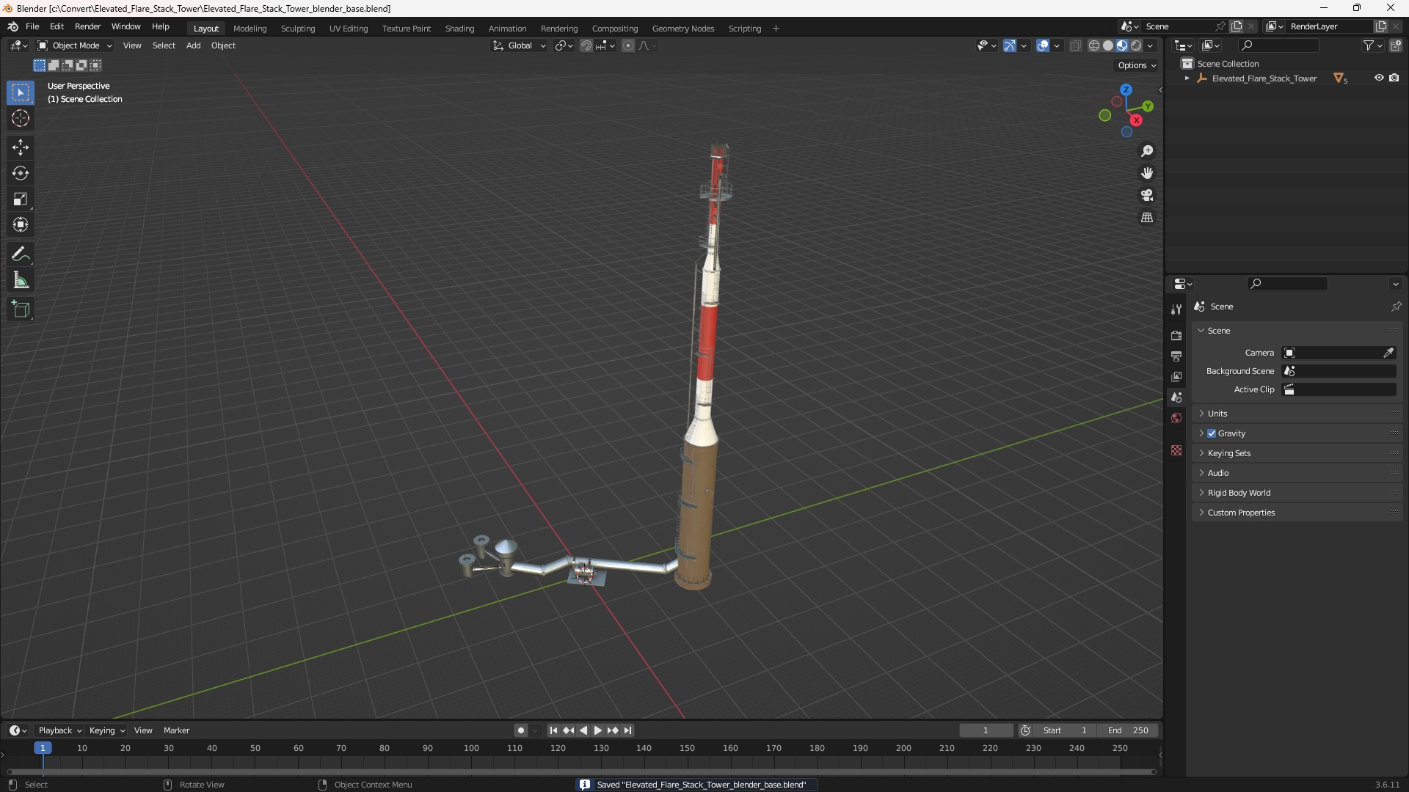Click the Start frame field
Image resolution: width=1409 pixels, height=792 pixels.
1065,730
